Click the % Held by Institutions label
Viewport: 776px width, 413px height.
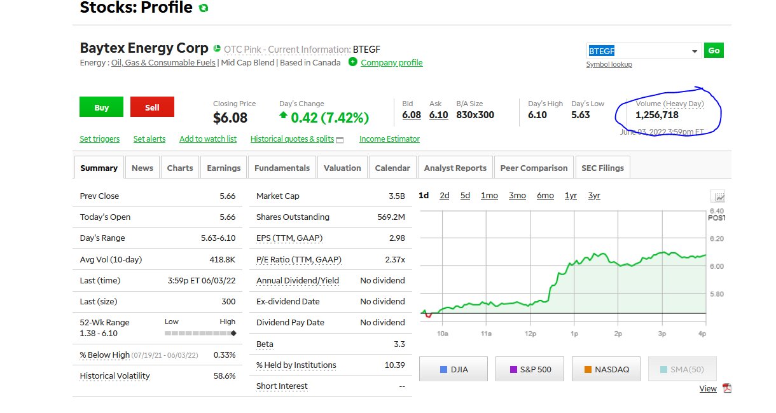296,365
